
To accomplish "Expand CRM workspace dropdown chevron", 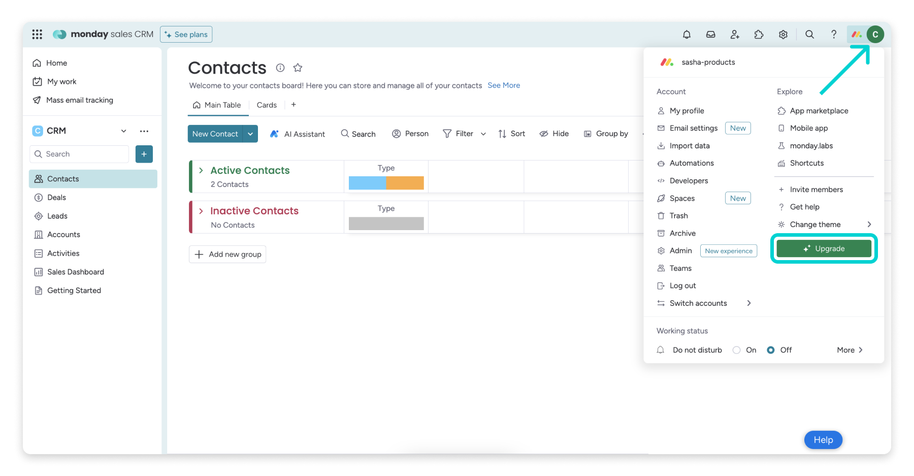I will pyautogui.click(x=123, y=131).
